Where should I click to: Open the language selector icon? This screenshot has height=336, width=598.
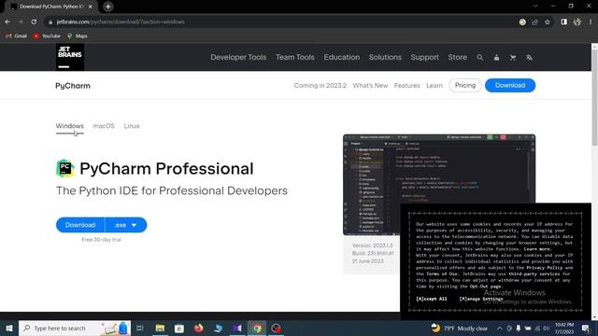[x=529, y=58]
